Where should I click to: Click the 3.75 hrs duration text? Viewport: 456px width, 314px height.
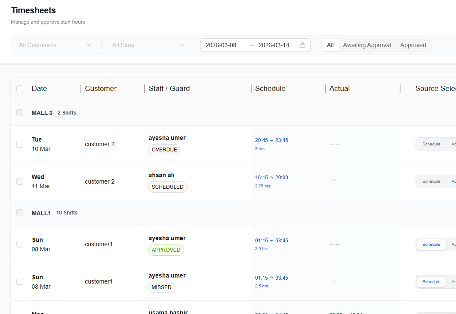pyautogui.click(x=262, y=186)
